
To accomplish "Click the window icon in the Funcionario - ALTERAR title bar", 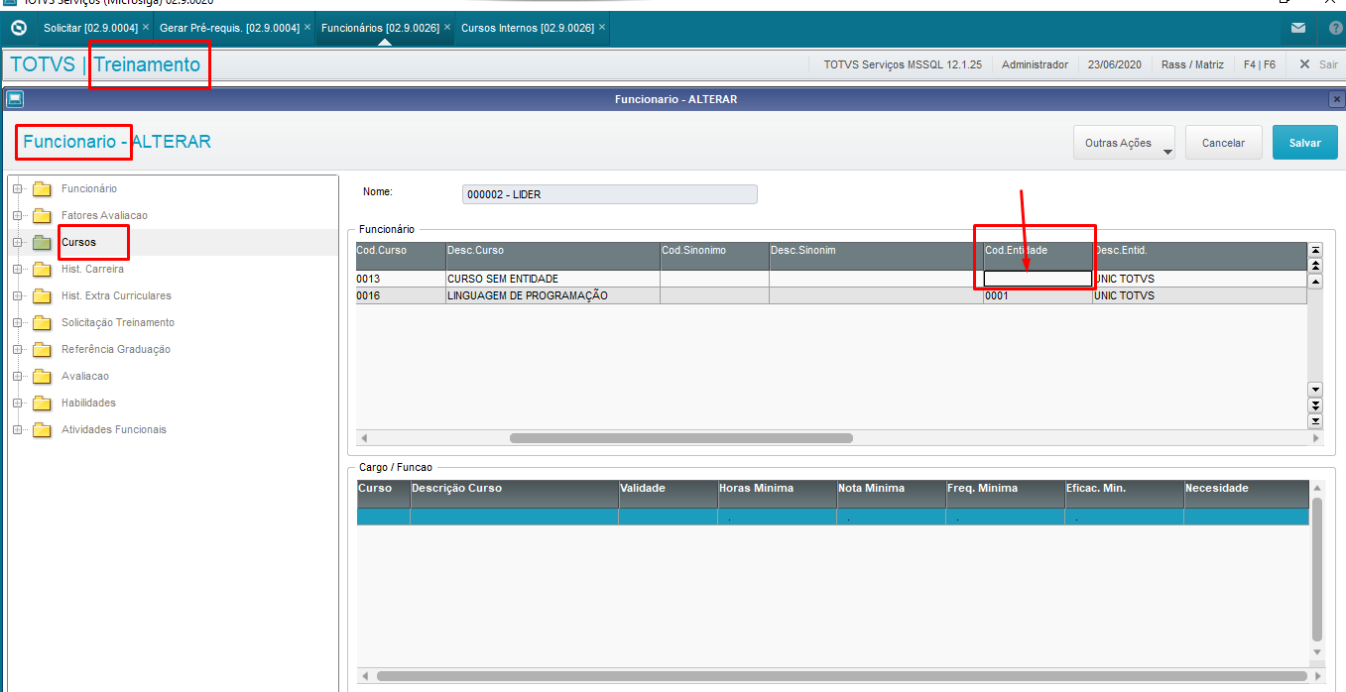I will (15, 99).
